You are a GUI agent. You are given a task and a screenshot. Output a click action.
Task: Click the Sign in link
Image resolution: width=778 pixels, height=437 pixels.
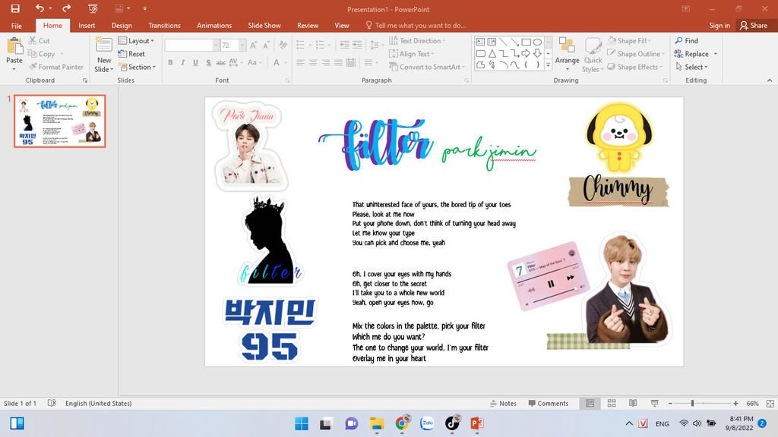[719, 25]
